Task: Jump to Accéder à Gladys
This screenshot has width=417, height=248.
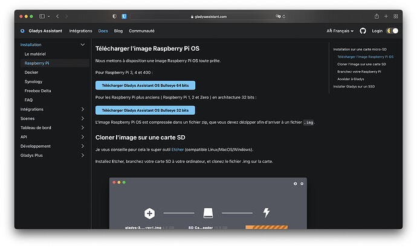Action: tap(351, 79)
